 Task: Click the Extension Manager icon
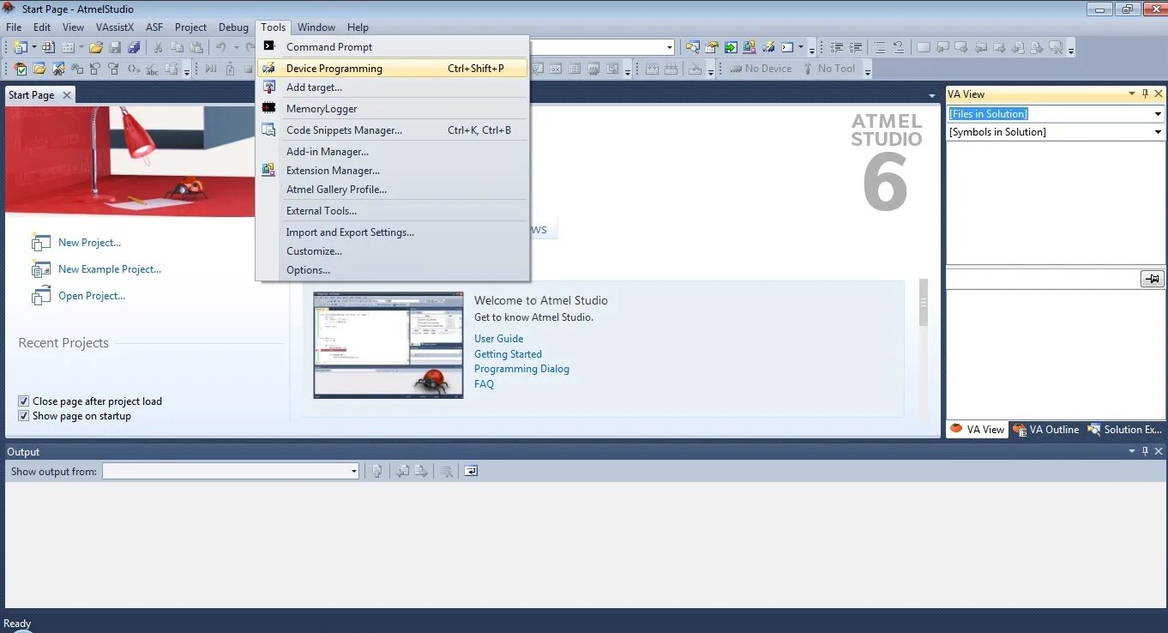click(269, 170)
